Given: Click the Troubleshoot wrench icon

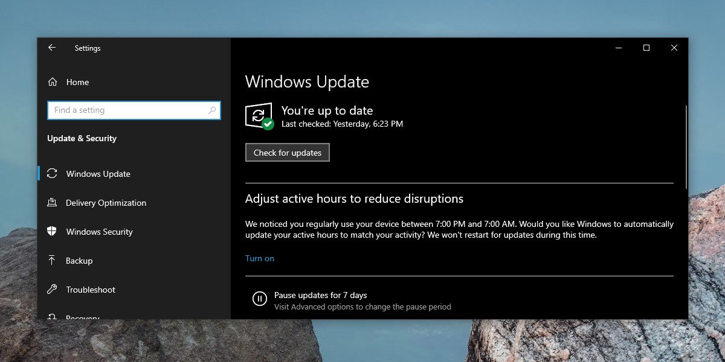Looking at the screenshot, I should [x=52, y=290].
